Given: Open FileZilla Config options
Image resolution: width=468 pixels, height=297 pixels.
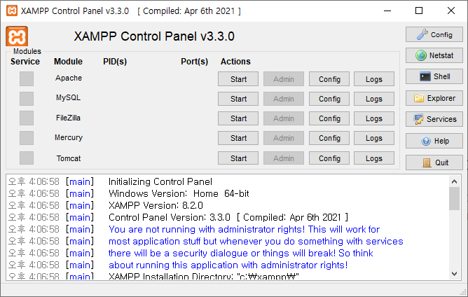Looking at the screenshot, I should [329, 118].
